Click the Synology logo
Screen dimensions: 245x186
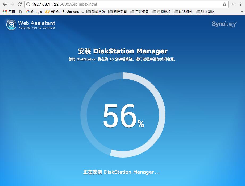click(224, 24)
